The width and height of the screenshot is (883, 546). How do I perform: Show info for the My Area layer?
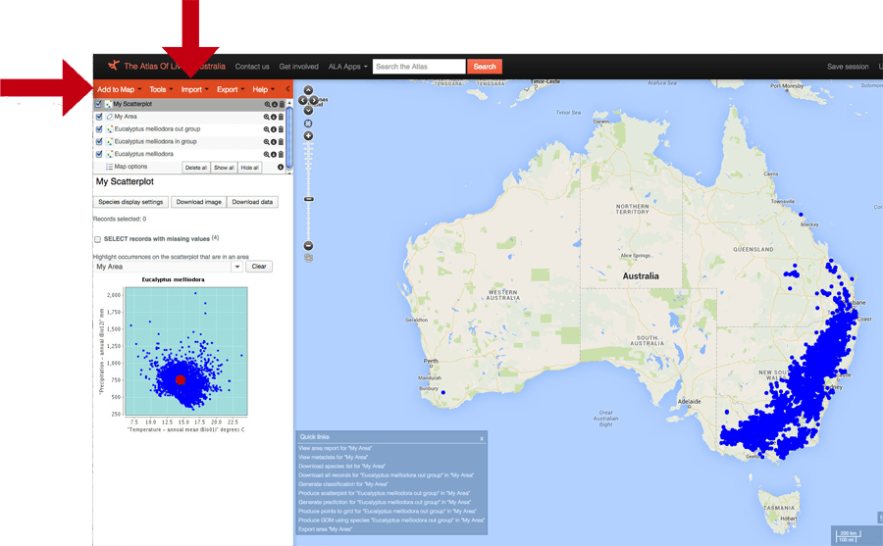pyautogui.click(x=273, y=117)
